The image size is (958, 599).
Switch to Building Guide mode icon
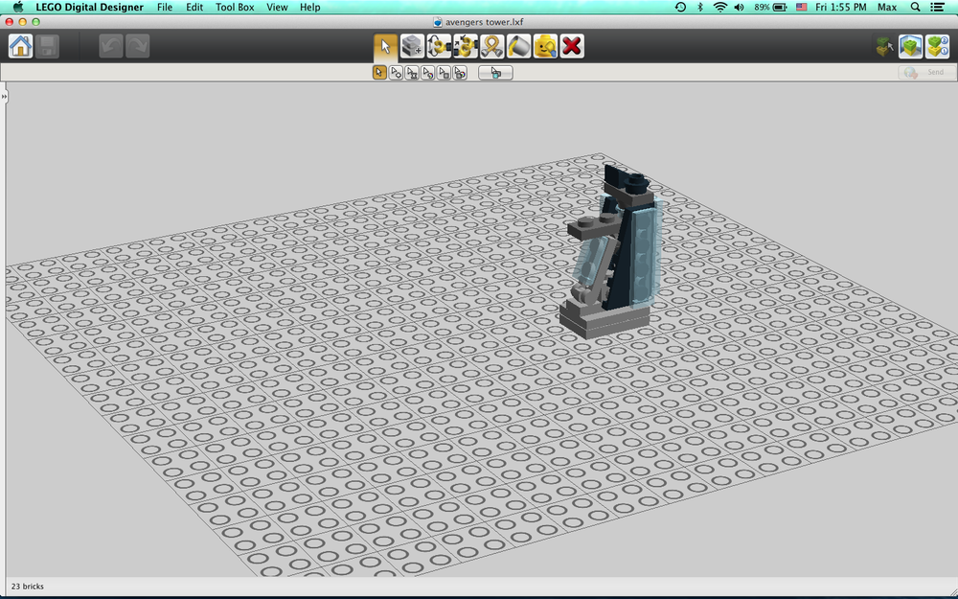pyautogui.click(x=937, y=46)
